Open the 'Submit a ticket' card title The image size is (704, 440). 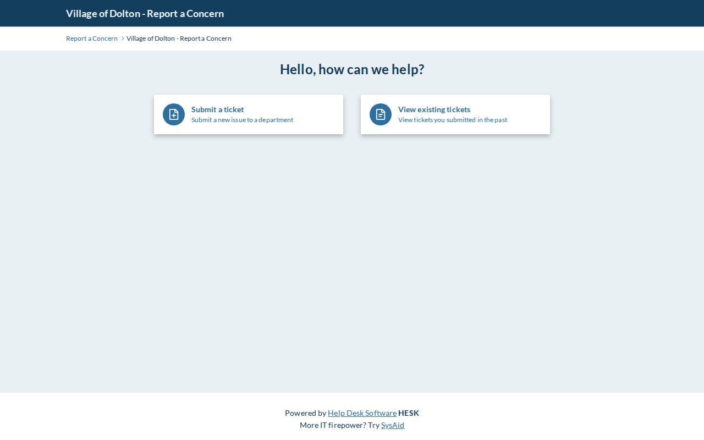pyautogui.click(x=217, y=109)
